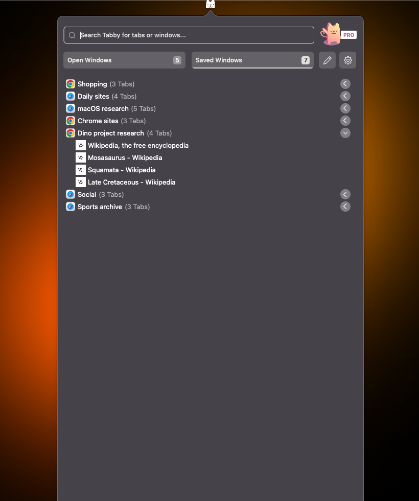Screen dimensions: 419x501
Task: Select the macOS research row
Action: 208,108
